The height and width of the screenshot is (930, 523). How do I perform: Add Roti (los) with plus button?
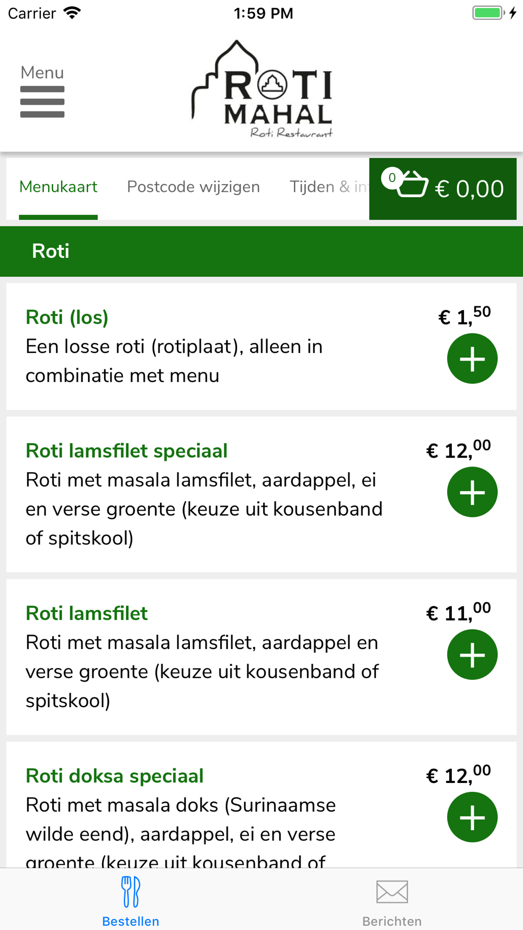472,359
